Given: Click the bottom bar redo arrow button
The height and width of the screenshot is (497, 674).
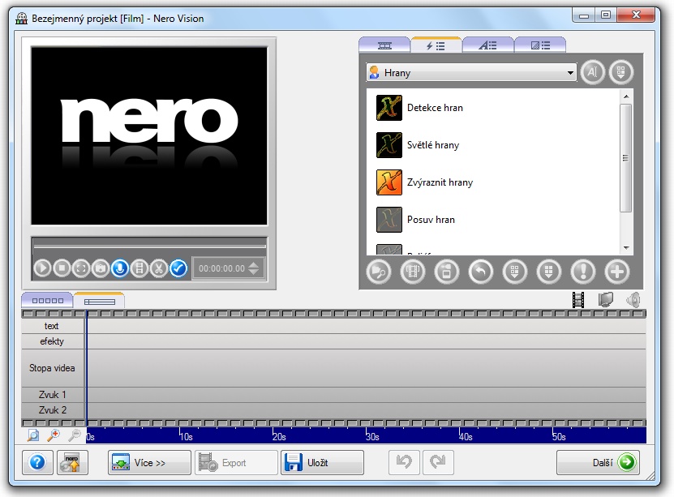Looking at the screenshot, I should [x=438, y=463].
